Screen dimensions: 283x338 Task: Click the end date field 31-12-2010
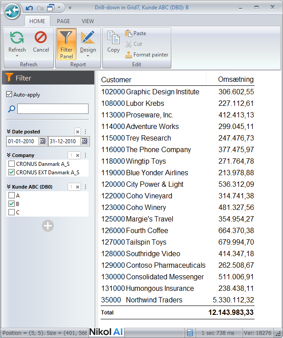pyautogui.click(x=64, y=141)
